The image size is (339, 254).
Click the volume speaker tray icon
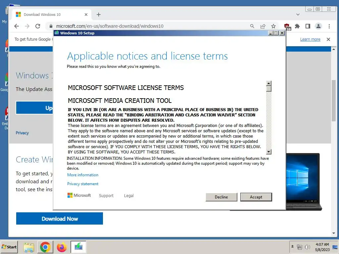[307, 247]
